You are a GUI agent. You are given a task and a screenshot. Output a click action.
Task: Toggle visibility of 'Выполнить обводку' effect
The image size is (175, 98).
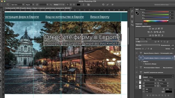(144, 64)
